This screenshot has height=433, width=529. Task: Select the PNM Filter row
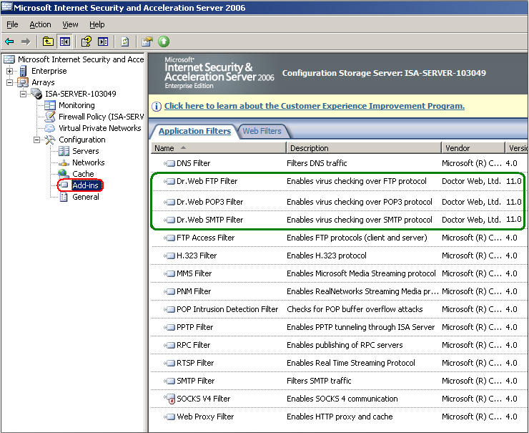tap(339, 291)
